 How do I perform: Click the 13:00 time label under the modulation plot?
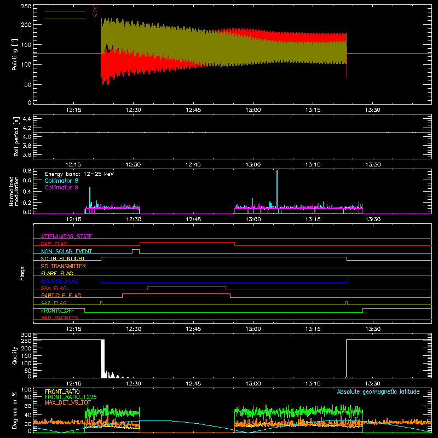click(x=253, y=220)
